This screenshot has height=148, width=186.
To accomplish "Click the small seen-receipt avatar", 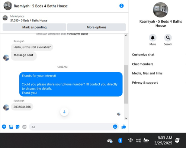I will tap(119, 114).
